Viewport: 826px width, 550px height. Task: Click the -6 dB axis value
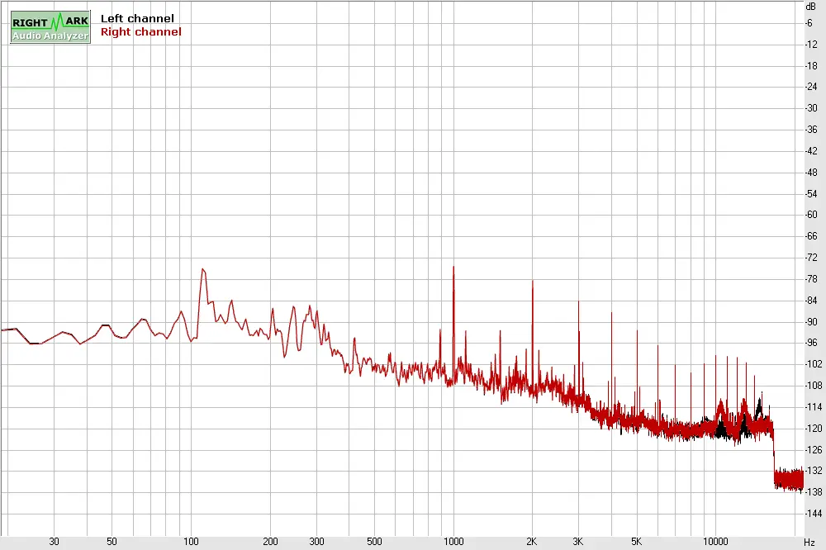(x=809, y=22)
